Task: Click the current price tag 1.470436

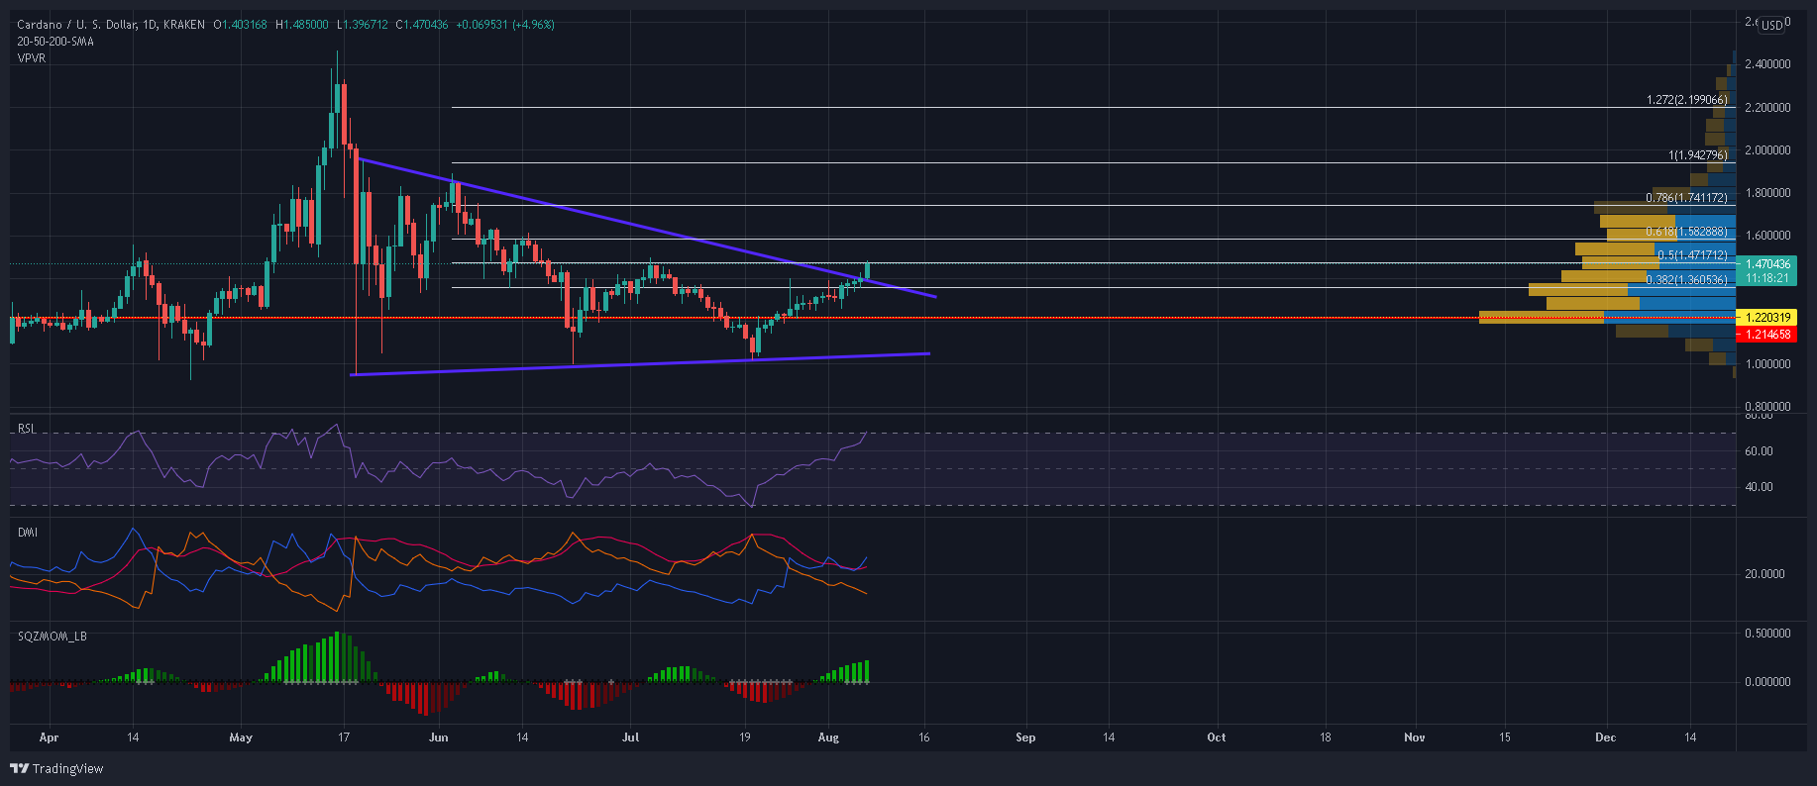Action: pos(1767,264)
